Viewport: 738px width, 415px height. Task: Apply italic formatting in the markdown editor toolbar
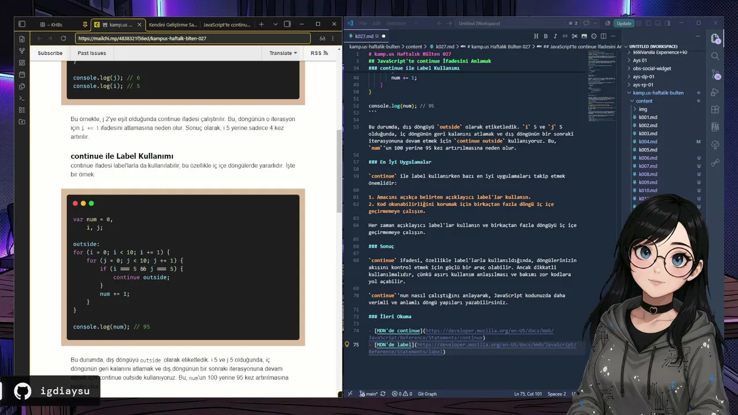click(x=555, y=36)
